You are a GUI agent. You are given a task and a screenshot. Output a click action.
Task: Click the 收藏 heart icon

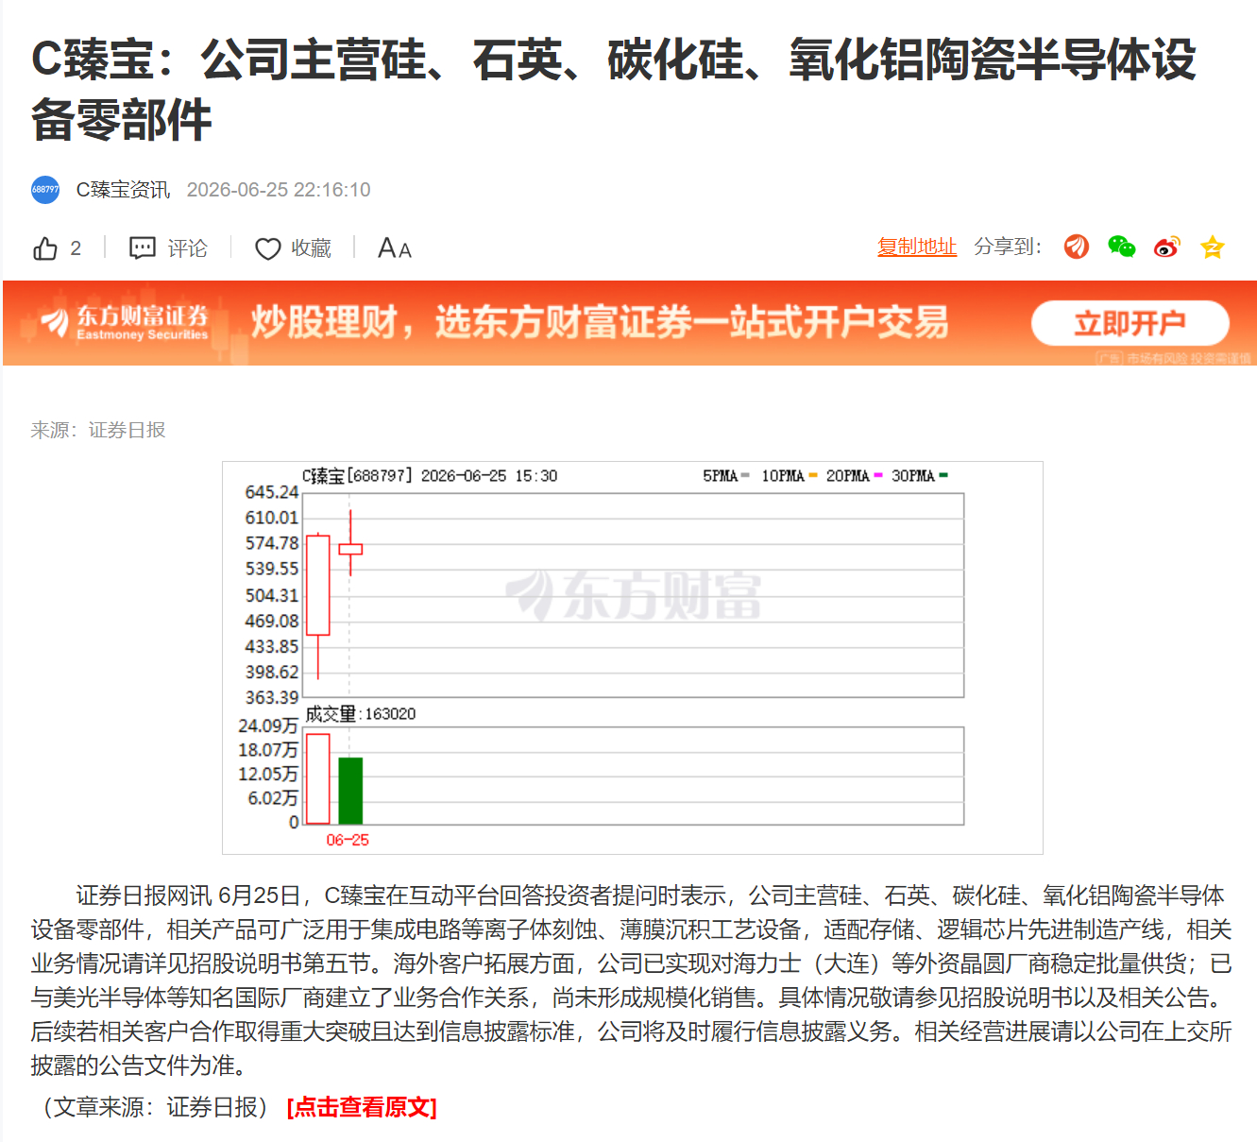[x=268, y=248]
